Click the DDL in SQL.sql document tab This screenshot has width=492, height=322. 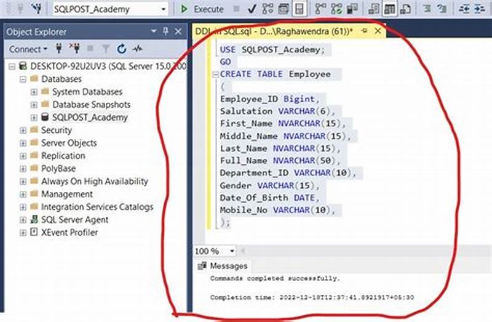click(x=274, y=31)
